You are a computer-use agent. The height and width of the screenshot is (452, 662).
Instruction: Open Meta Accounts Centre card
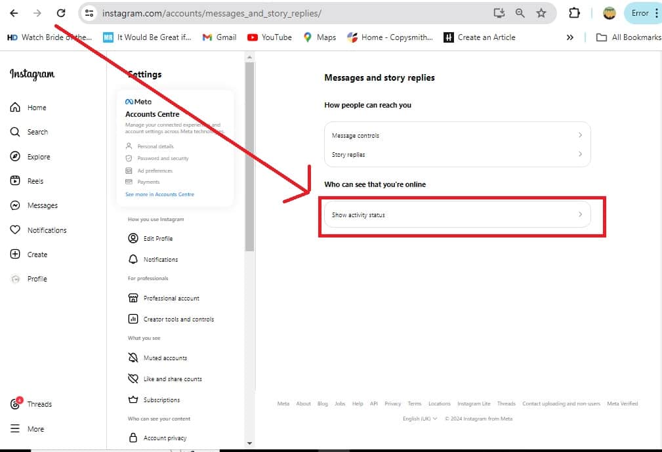[x=175, y=148]
